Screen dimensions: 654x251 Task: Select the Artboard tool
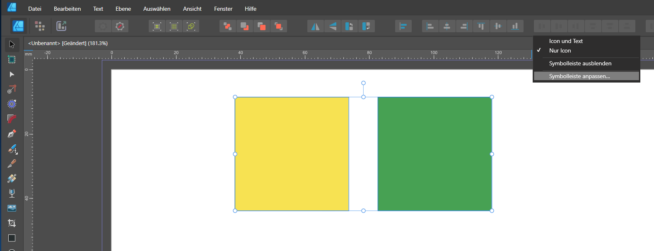point(12,59)
